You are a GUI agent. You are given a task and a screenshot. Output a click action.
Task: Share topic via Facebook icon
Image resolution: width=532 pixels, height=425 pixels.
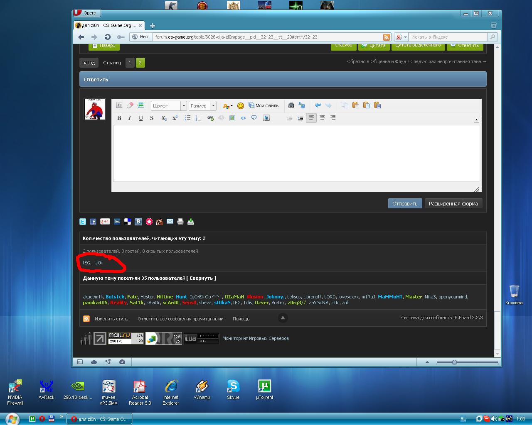pyautogui.click(x=93, y=222)
